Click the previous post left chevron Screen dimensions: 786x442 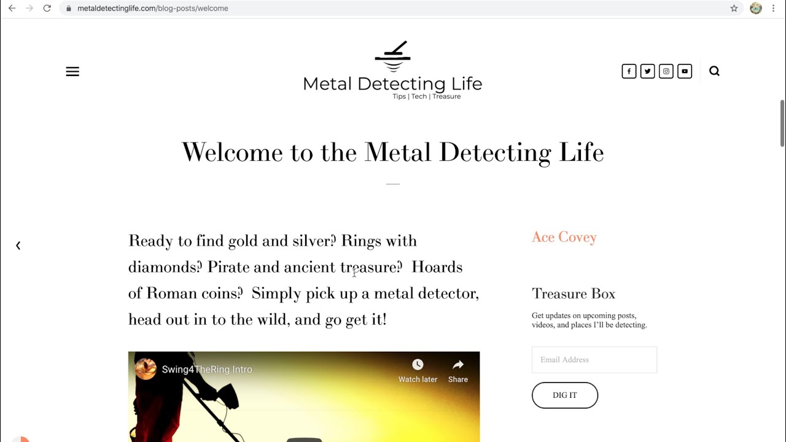[x=18, y=246]
